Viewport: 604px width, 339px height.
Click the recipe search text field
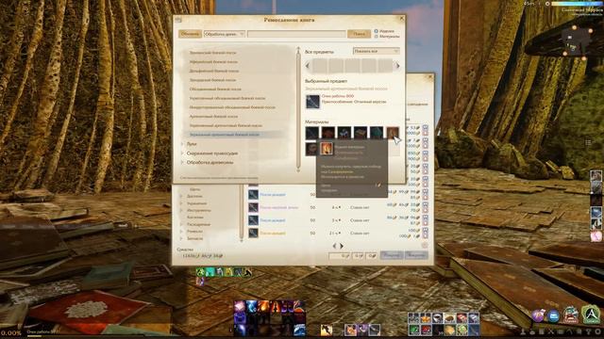[x=296, y=34]
